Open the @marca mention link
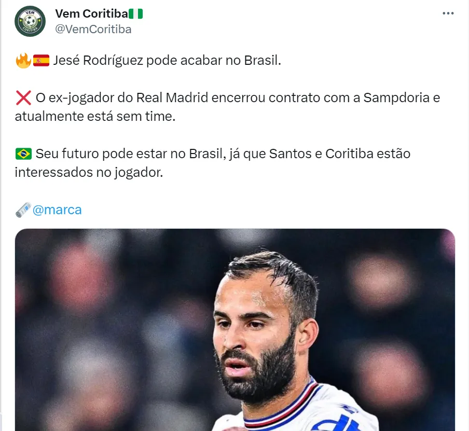 (57, 210)
